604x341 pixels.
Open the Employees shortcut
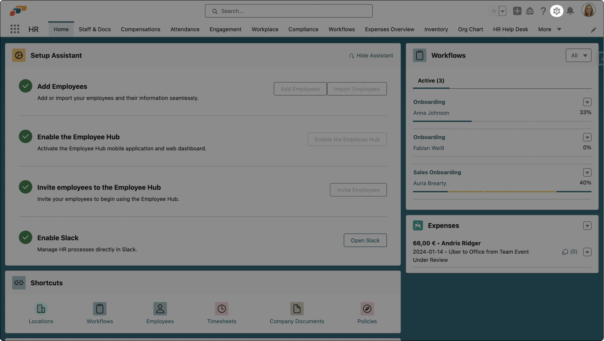click(160, 313)
